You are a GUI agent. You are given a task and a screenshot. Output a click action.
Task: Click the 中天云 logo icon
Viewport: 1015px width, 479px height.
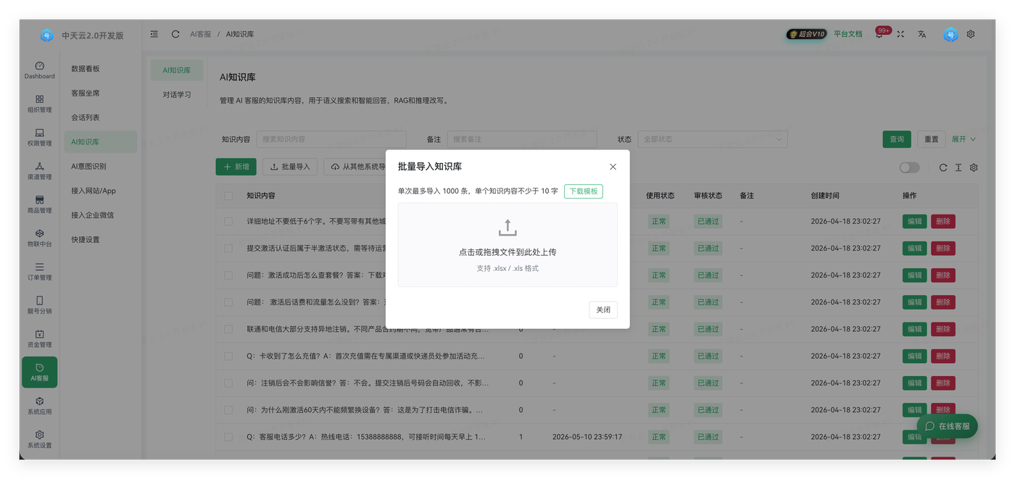[x=46, y=35]
